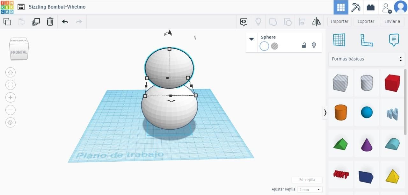
Task: Toggle the Sphere hide lightbulb icon
Action: [x=314, y=46]
